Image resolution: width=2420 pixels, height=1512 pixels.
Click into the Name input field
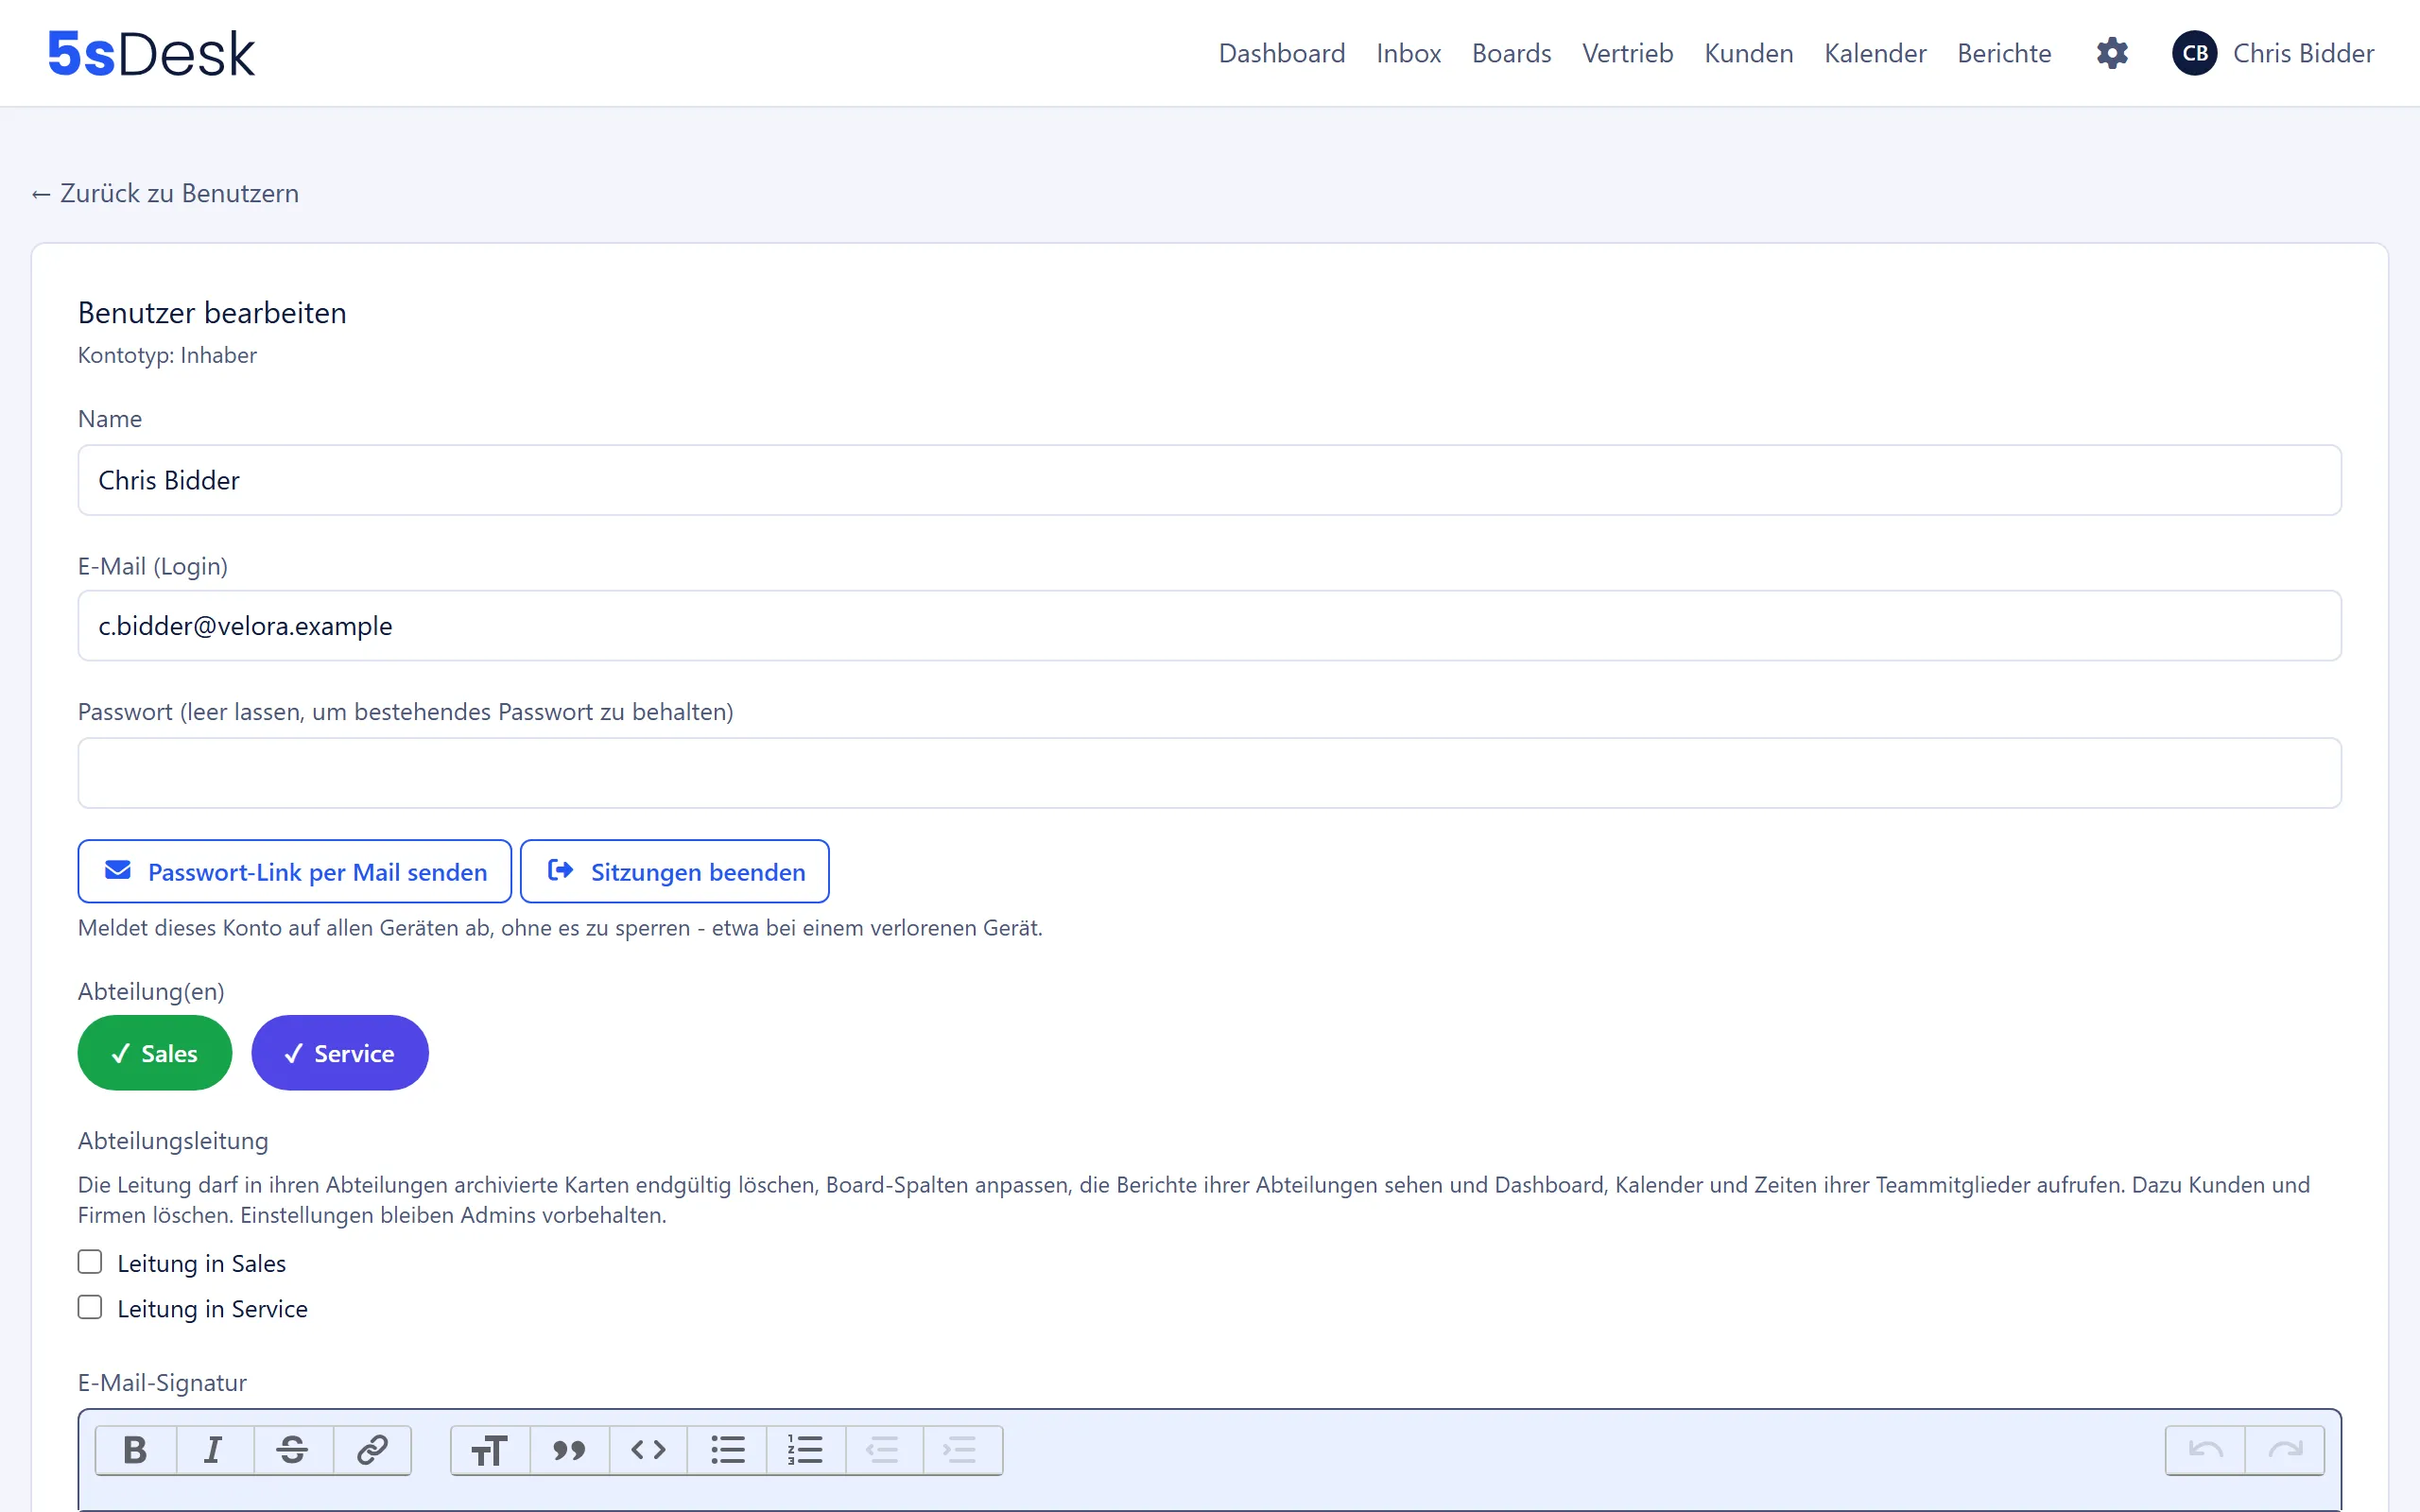pyautogui.click(x=1210, y=480)
